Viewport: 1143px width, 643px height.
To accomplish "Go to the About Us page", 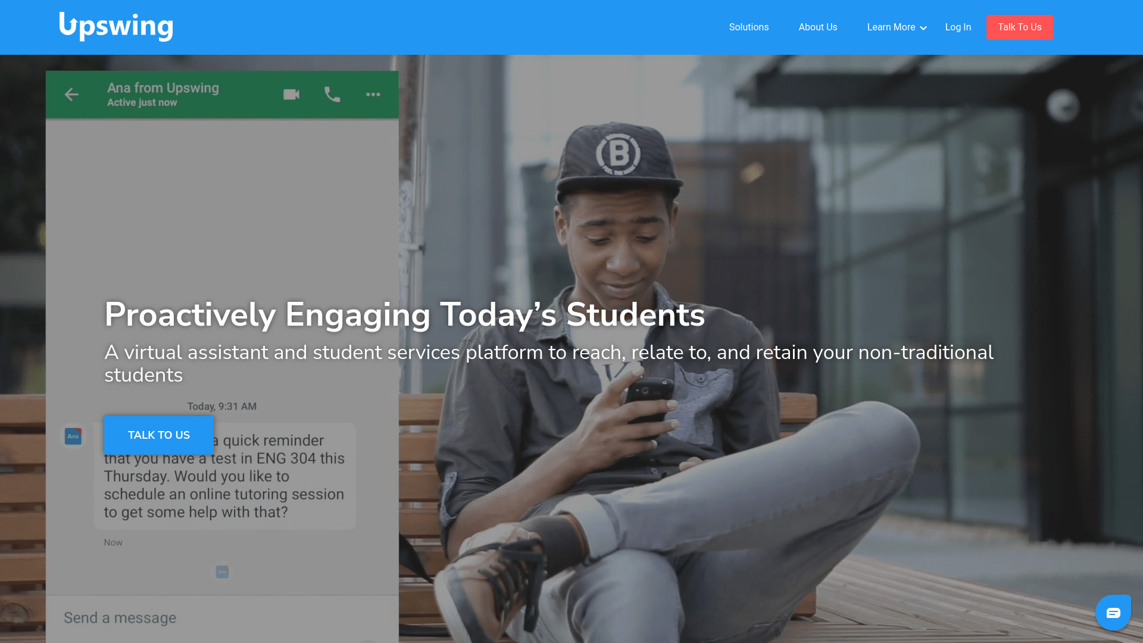I will [x=818, y=27].
